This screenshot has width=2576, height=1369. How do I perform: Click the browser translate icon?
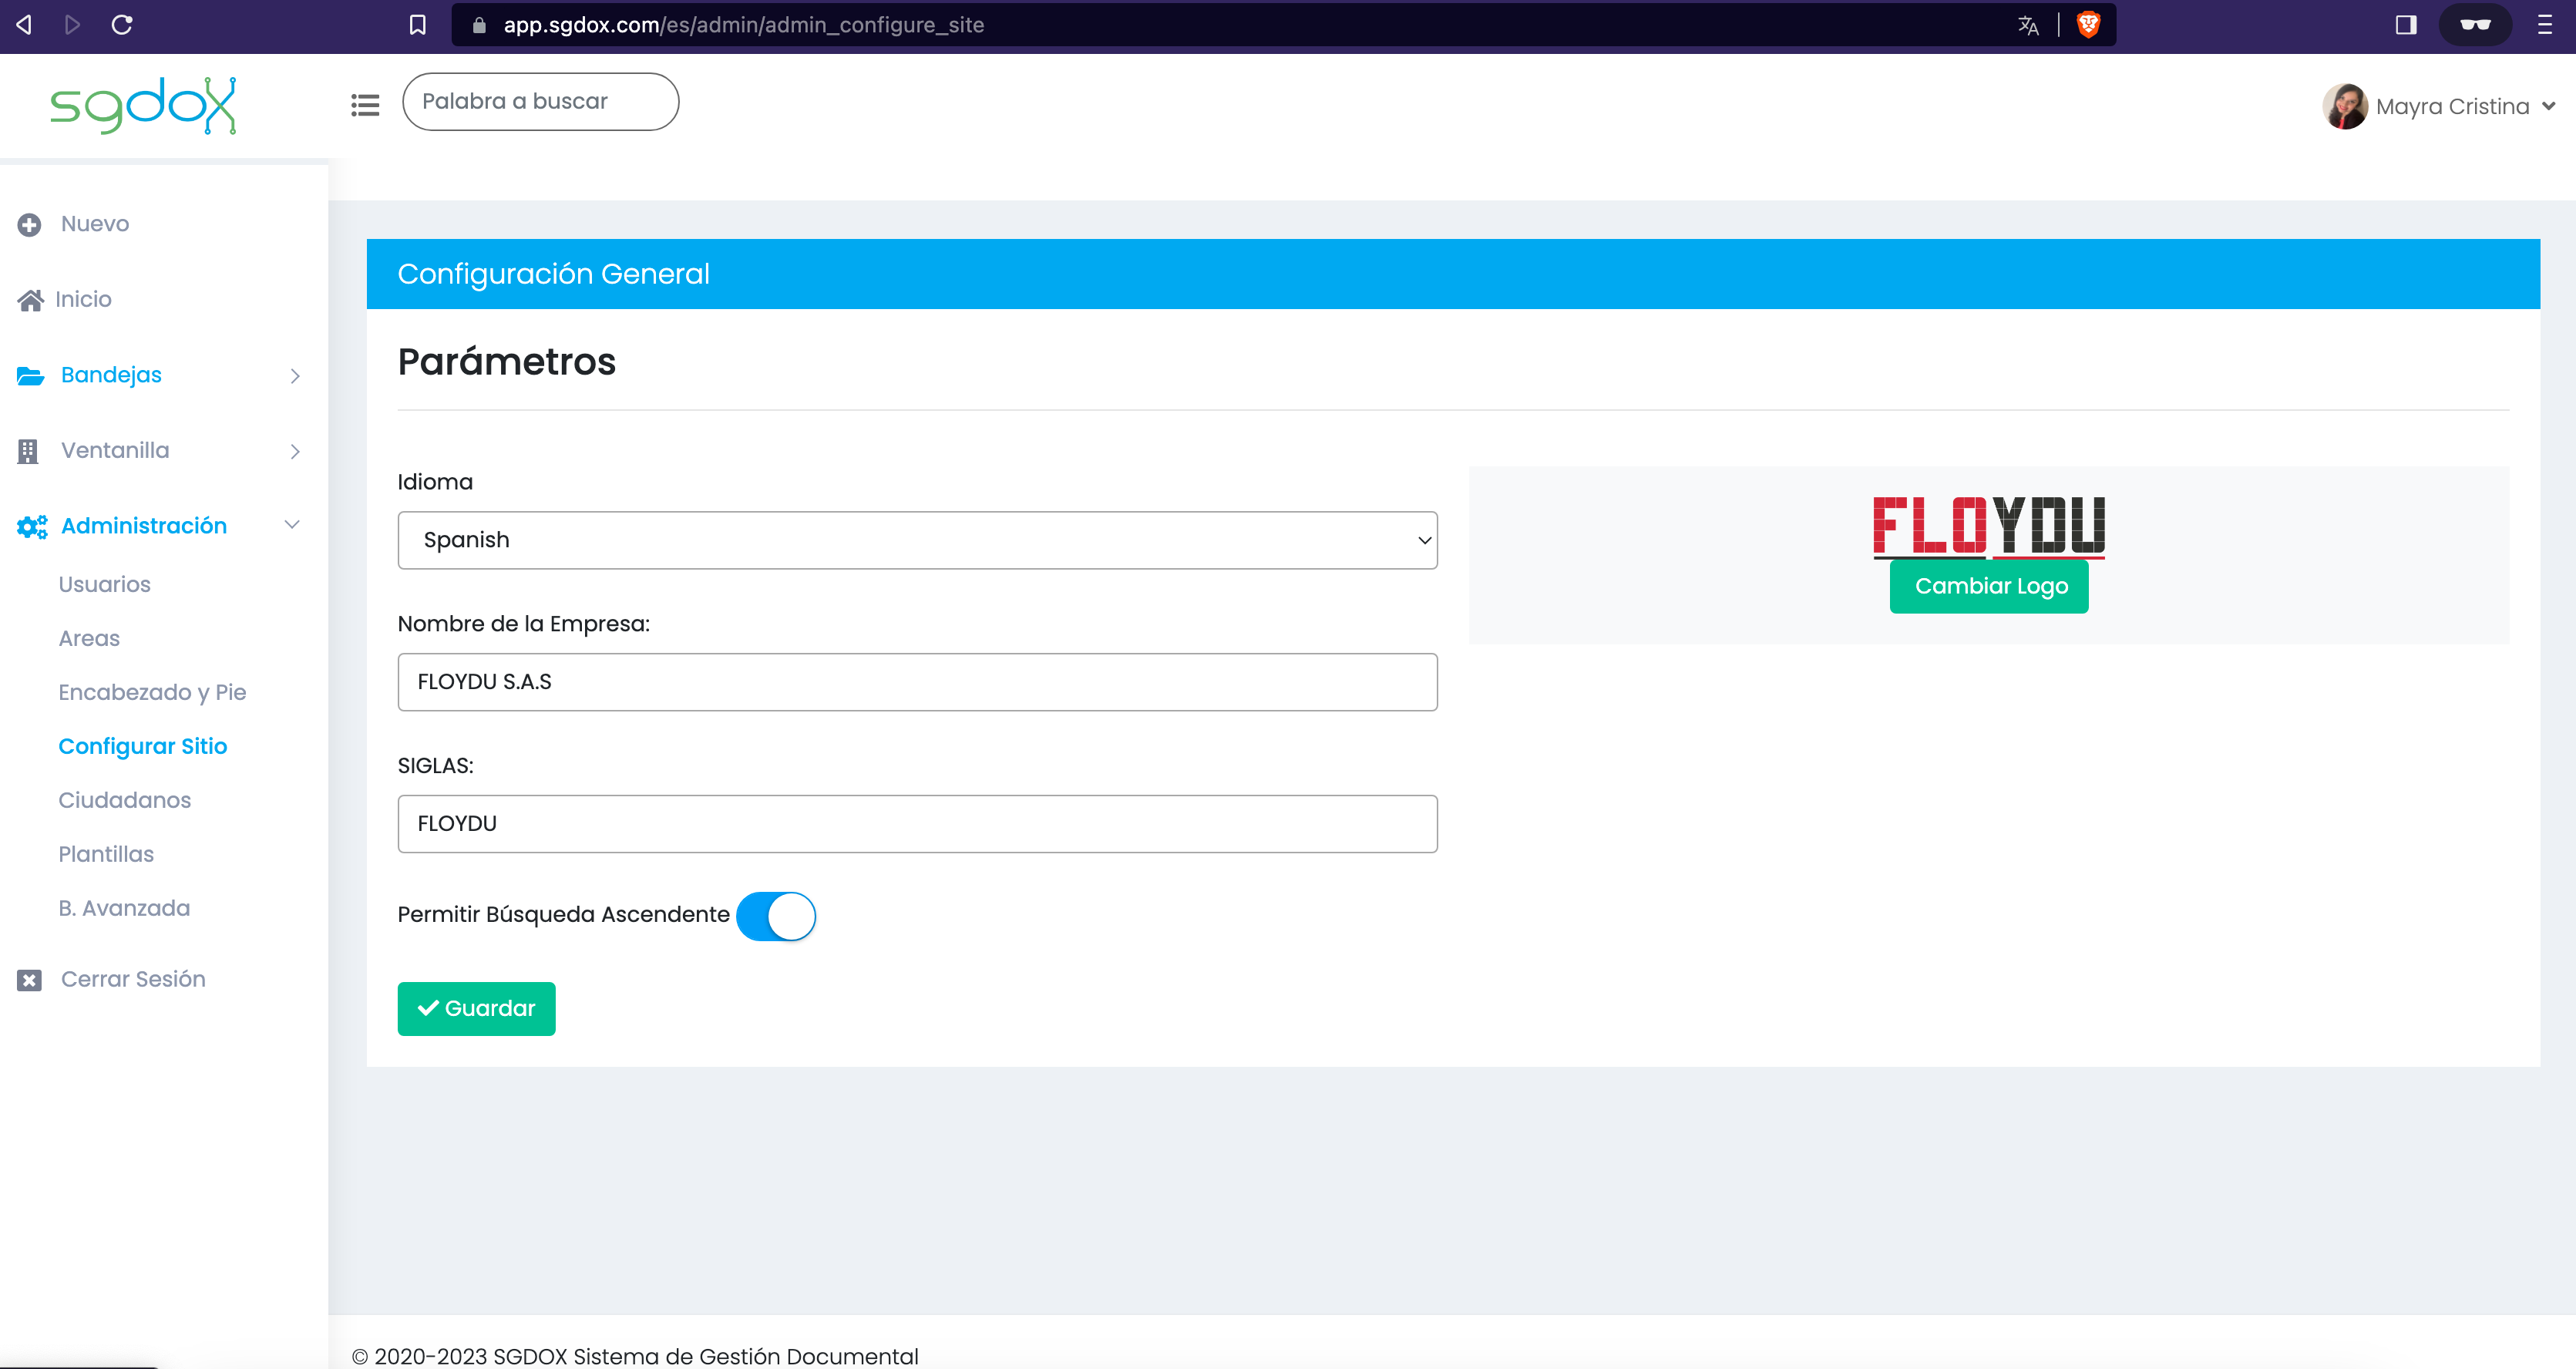(x=2027, y=25)
